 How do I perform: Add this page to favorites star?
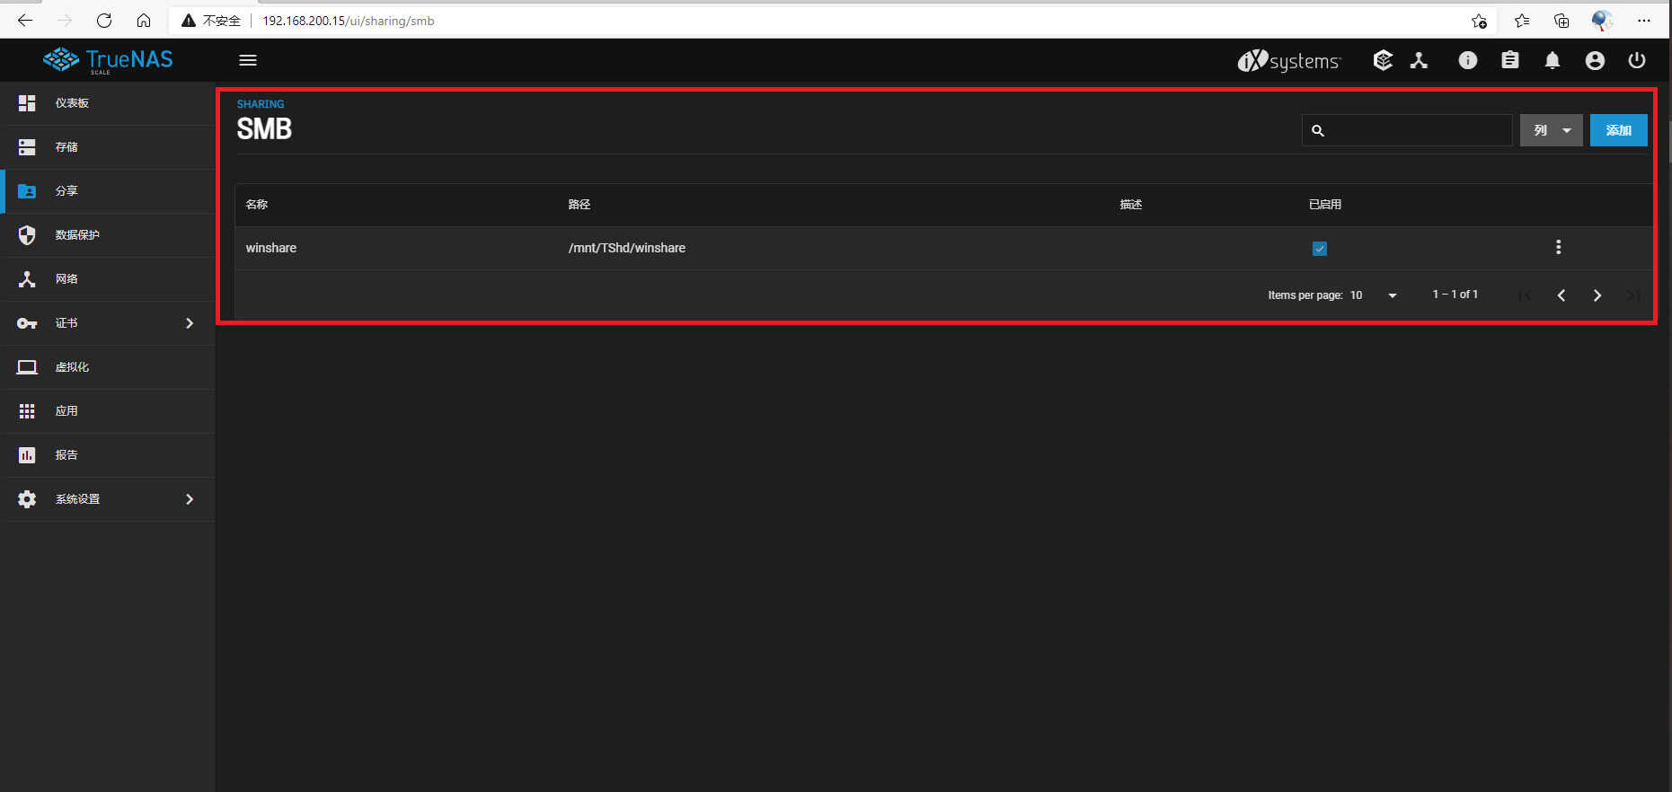[x=1479, y=21]
